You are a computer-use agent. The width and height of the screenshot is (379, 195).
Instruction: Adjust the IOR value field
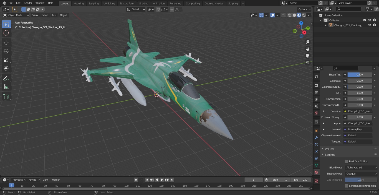click(x=360, y=93)
